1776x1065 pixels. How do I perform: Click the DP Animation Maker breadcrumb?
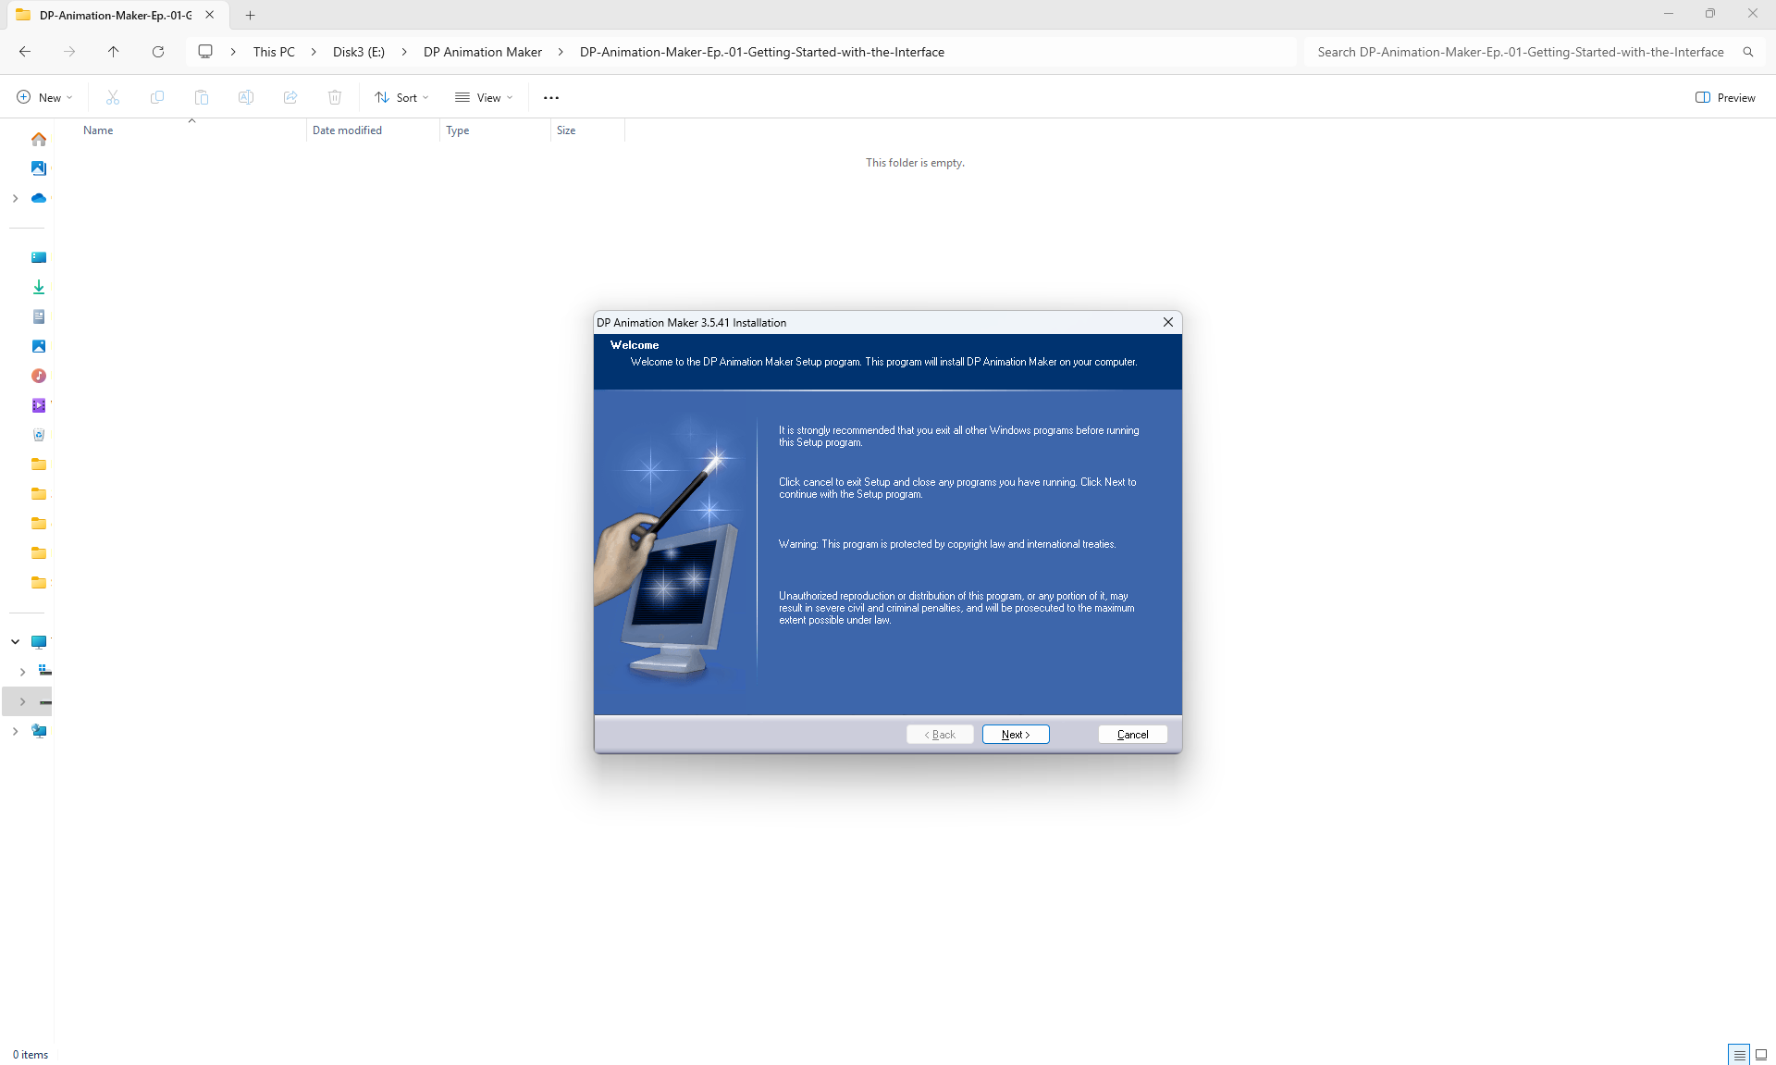click(x=483, y=52)
